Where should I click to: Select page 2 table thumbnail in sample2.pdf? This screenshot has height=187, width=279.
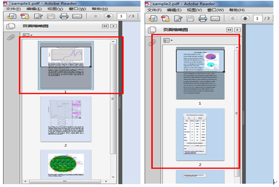point(200,134)
